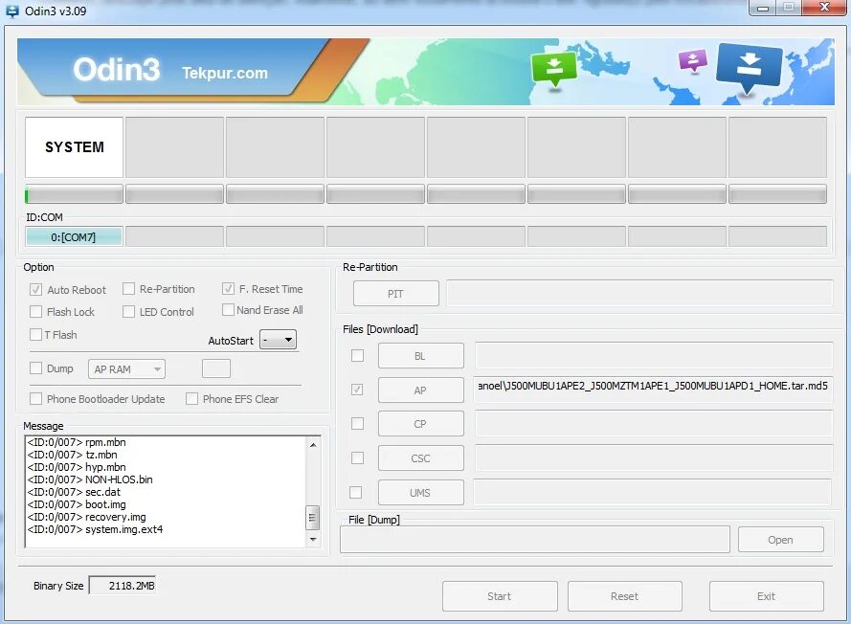The image size is (851, 624).
Task: Select the NON-HLOS.bin log line
Action: click(90, 479)
